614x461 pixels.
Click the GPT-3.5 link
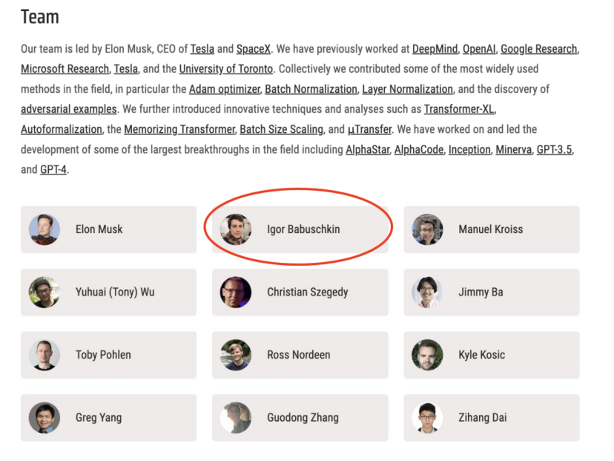(555, 149)
